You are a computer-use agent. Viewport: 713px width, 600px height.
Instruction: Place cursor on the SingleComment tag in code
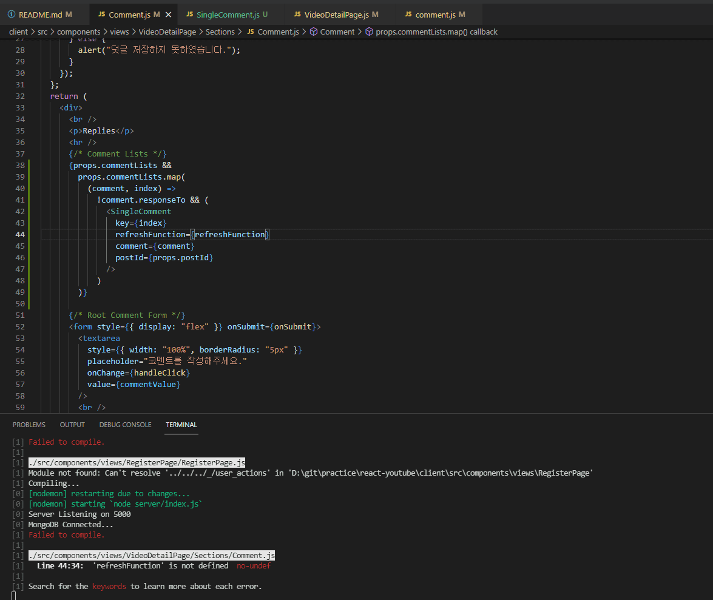coord(141,212)
